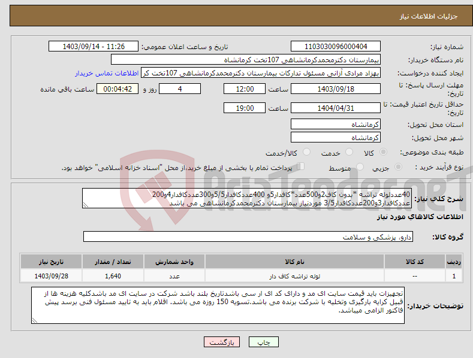Click the buyer organization name field
The image size is (473, 358).
coord(246,60)
